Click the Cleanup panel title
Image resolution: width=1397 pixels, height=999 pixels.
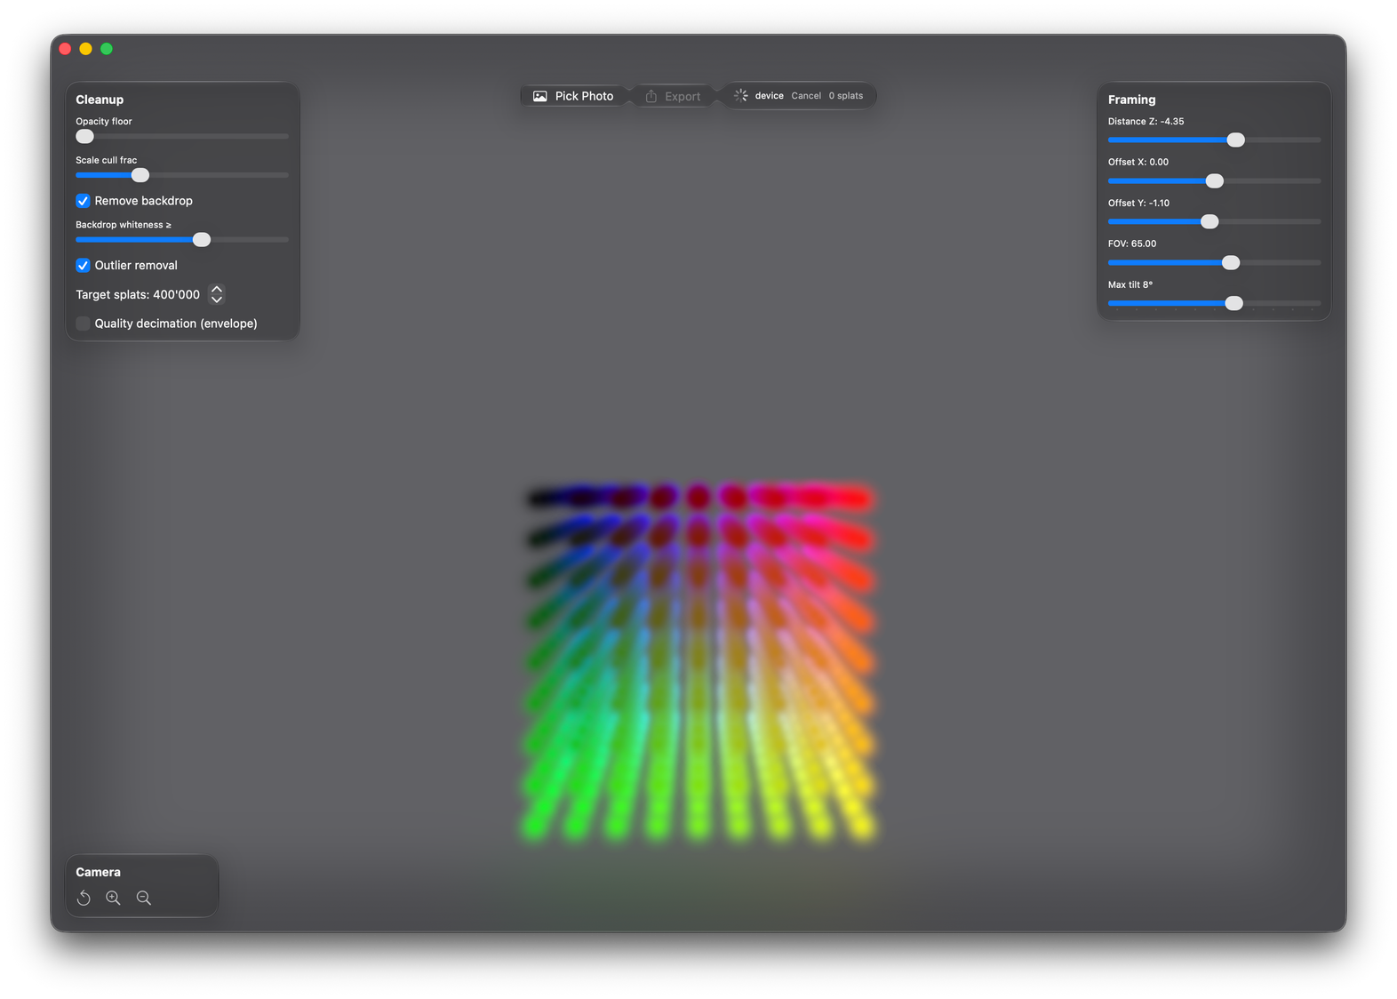100,100
